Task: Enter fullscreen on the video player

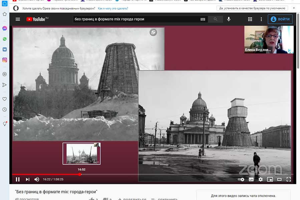Action: [289, 179]
